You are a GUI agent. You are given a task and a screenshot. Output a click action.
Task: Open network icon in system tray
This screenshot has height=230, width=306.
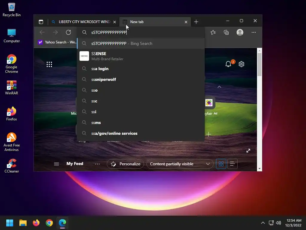tap(271, 223)
